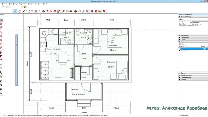208x117 pixels.
Task: Activate the Orbit camera tool
Action: click(76, 11)
